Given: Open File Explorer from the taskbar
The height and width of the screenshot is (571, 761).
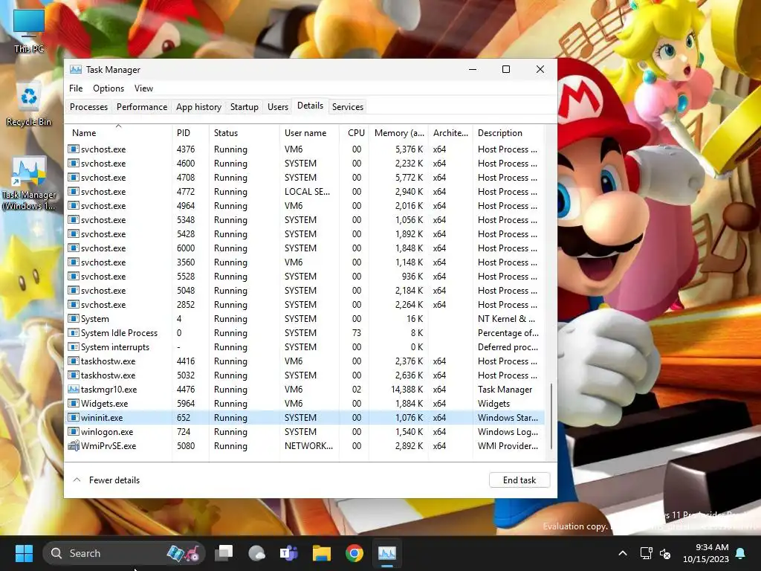Looking at the screenshot, I should pos(321,553).
